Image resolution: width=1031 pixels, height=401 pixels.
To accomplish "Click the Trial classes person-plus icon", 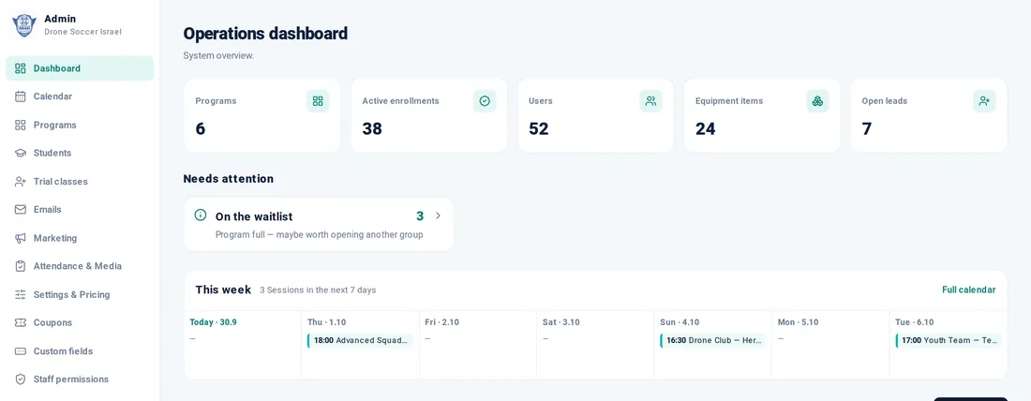I will 21,182.
